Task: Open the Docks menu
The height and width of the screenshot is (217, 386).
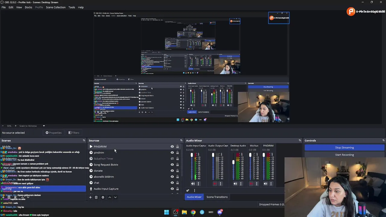Action: click(28, 7)
